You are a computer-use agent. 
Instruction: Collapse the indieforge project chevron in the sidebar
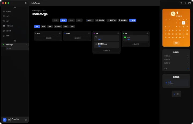coord(26,45)
